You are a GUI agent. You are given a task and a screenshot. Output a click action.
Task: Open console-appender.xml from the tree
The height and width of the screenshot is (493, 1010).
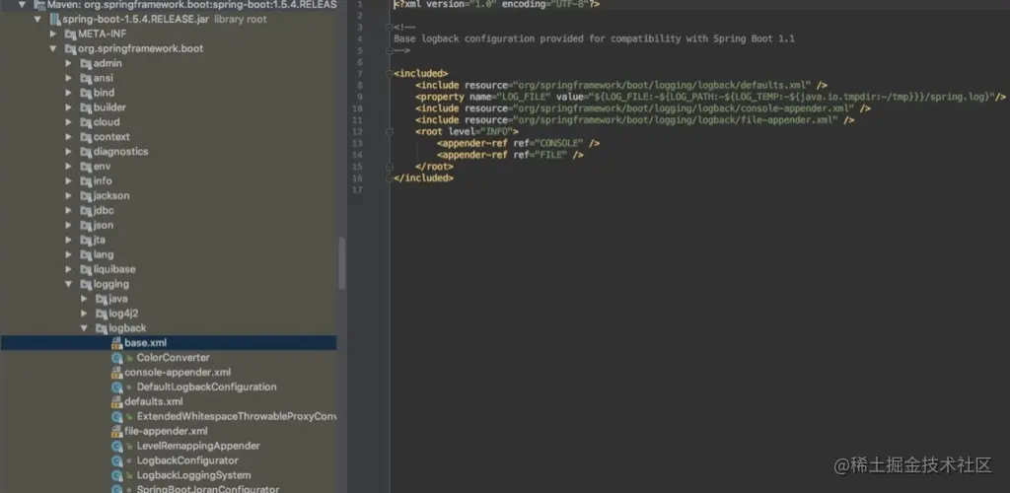pos(178,372)
